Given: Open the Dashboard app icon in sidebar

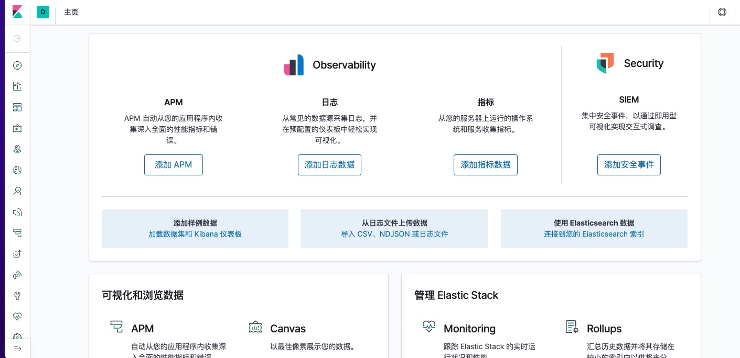Looking at the screenshot, I should tap(17, 107).
